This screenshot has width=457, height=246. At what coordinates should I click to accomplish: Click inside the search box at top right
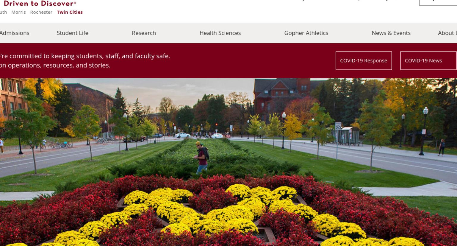pyautogui.click(x=438, y=2)
